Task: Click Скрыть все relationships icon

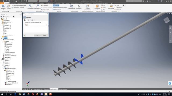Action: pyautogui.click(x=45, y=10)
